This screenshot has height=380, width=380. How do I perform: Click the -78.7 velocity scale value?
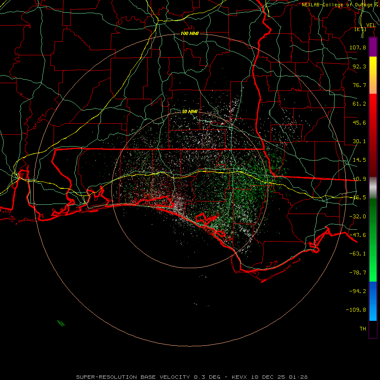pos(358,273)
